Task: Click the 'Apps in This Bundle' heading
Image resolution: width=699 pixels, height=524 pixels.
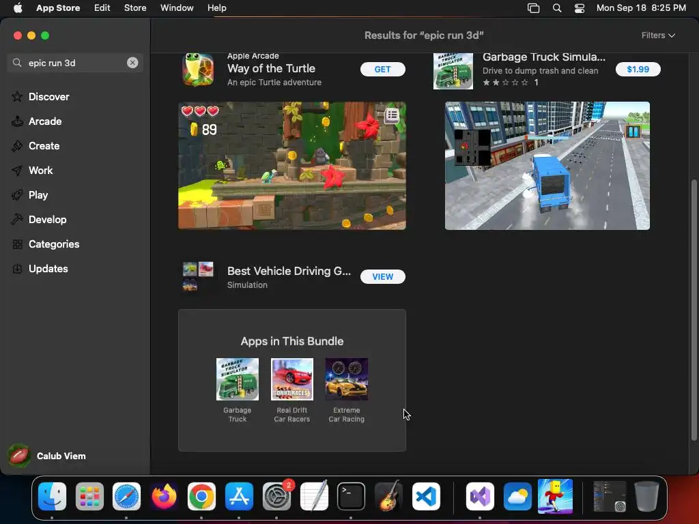Action: (292, 341)
